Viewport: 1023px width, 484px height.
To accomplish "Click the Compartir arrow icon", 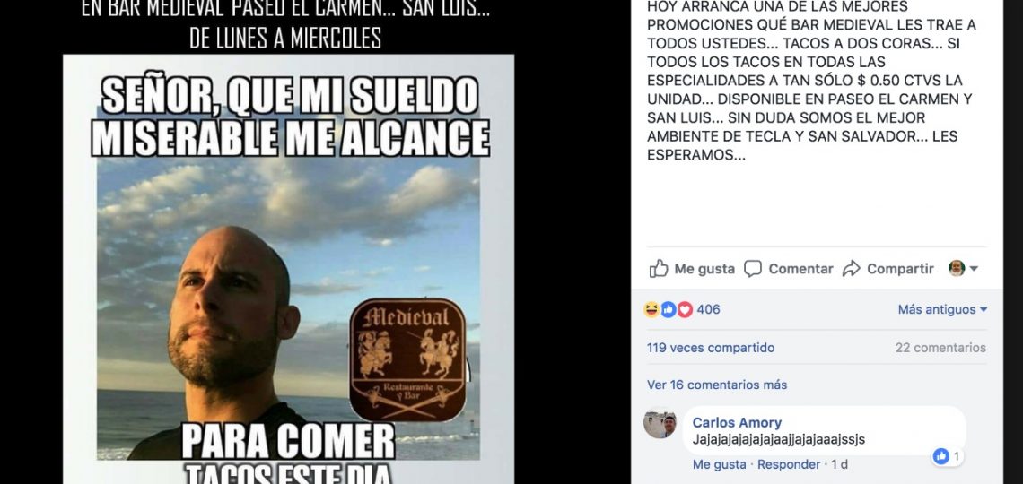I will 852,268.
